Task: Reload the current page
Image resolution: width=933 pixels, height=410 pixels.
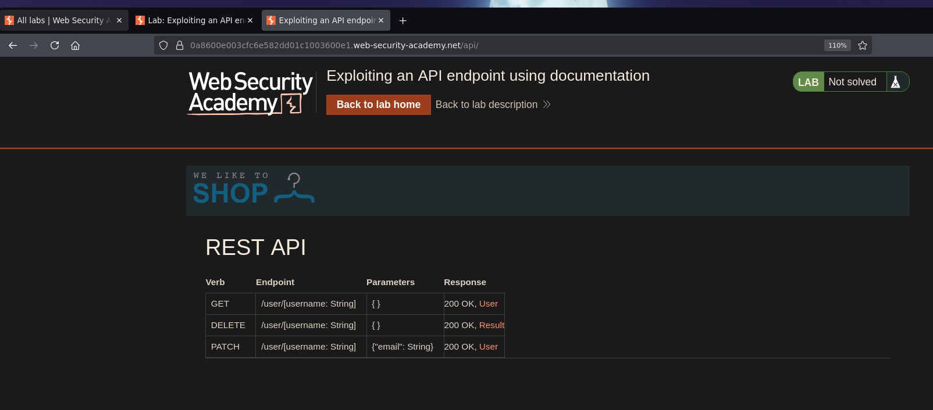Action: coord(55,45)
